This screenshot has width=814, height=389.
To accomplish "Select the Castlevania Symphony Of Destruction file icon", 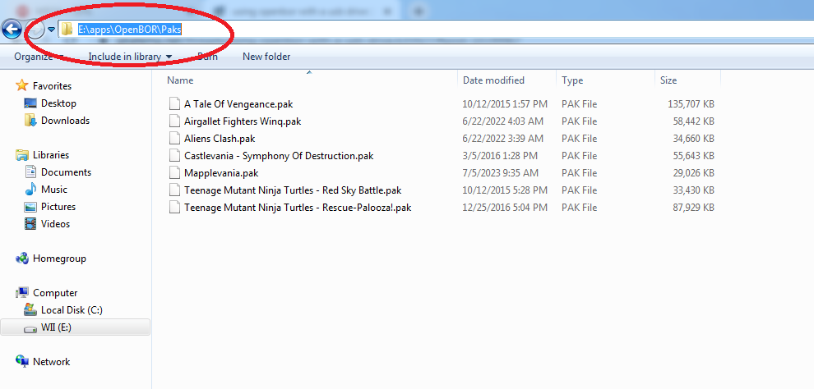I will click(x=174, y=155).
